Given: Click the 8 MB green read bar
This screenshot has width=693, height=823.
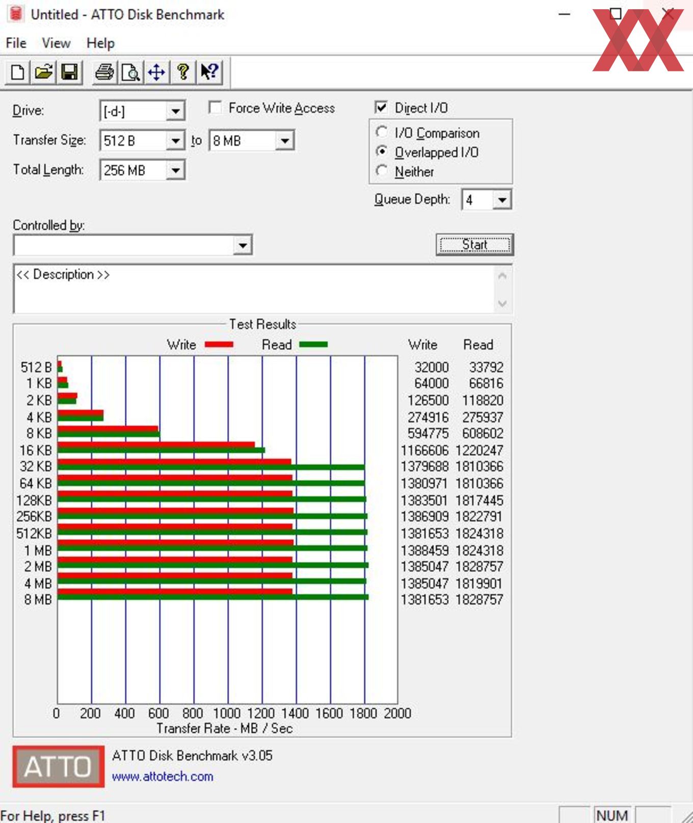Looking at the screenshot, I should click(x=213, y=597).
